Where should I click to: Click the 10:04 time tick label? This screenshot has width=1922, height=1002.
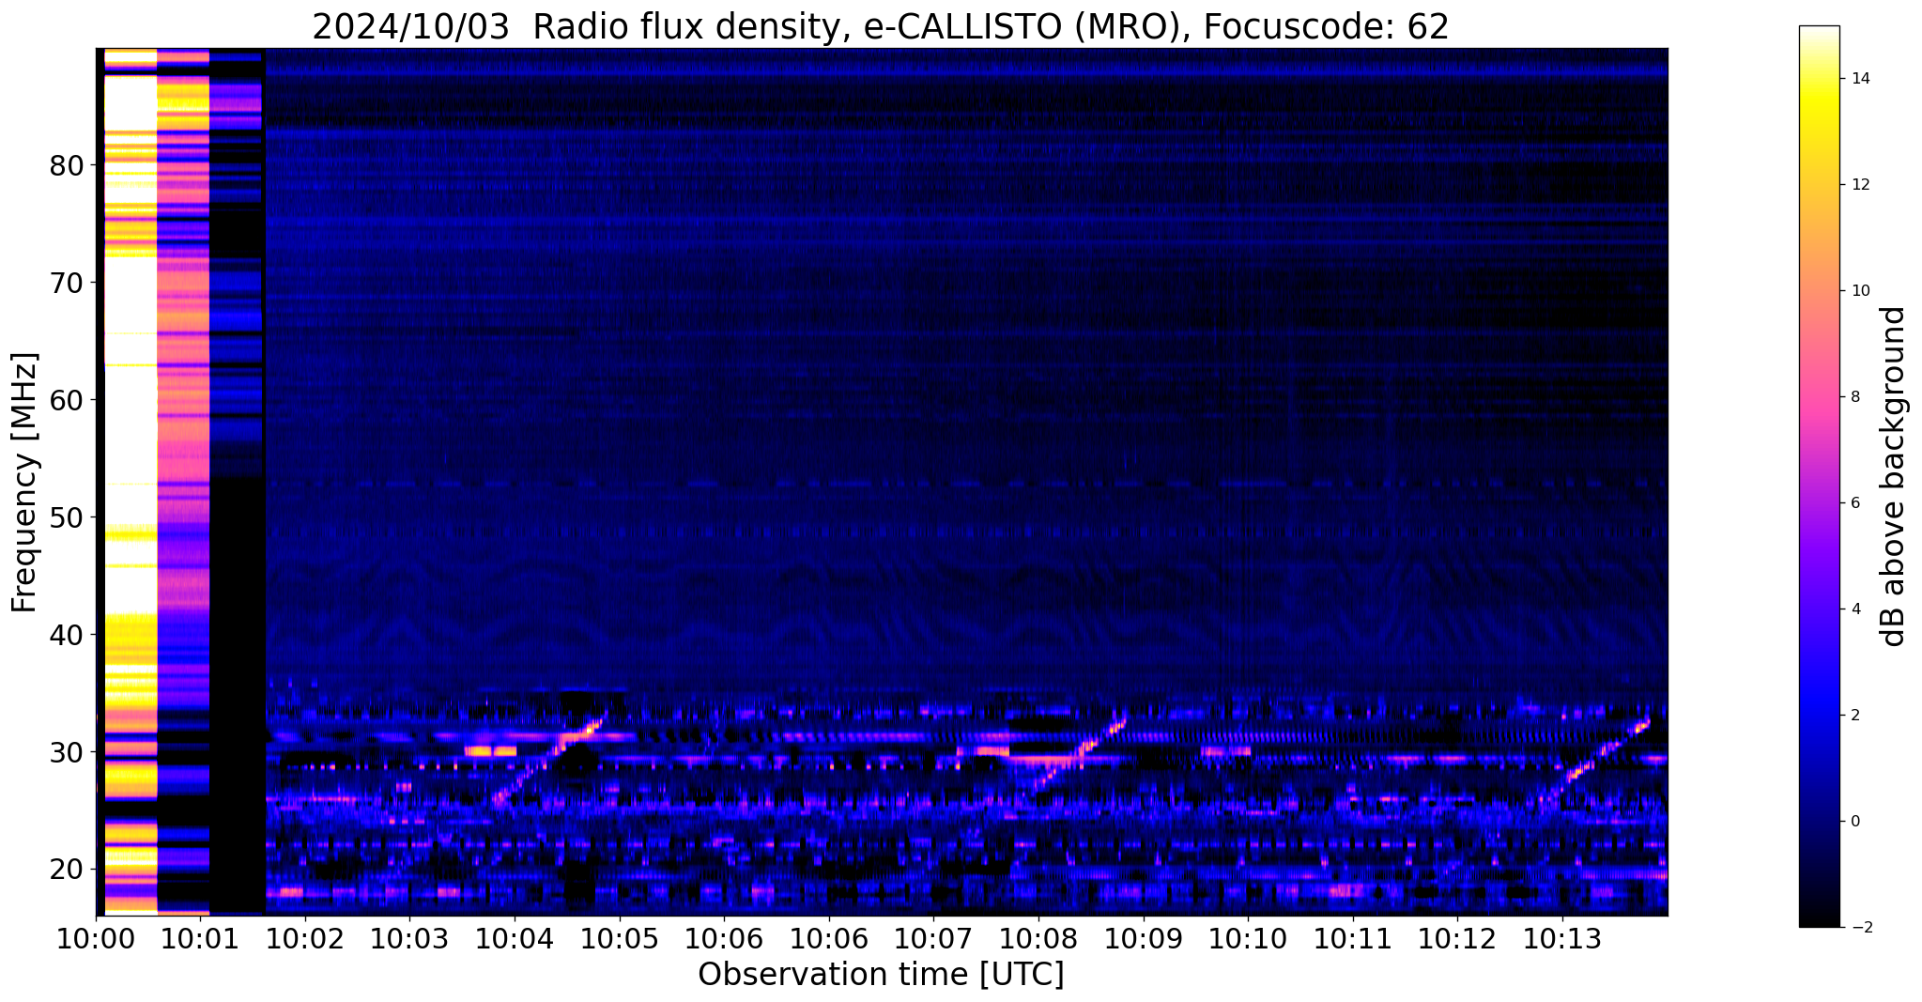tap(515, 940)
